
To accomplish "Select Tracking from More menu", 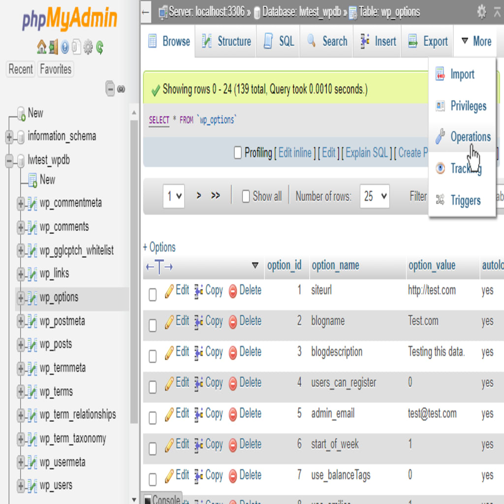I will coord(463,168).
